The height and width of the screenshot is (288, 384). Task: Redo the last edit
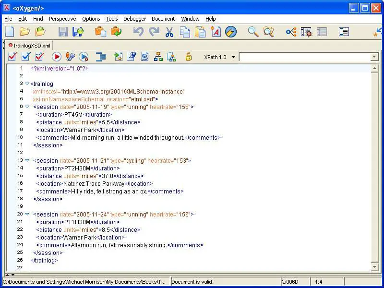pyautogui.click(x=154, y=32)
